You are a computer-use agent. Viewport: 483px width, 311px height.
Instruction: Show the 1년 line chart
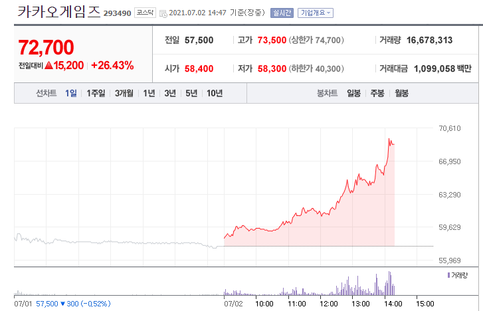click(x=149, y=93)
